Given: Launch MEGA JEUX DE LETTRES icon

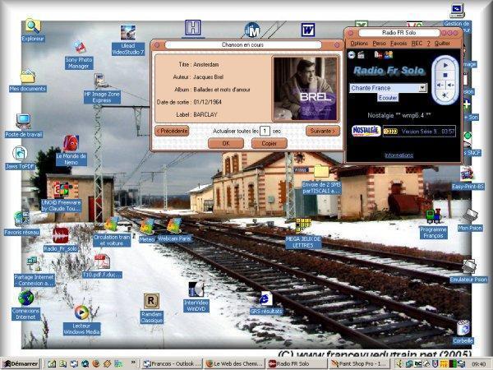Looking at the screenshot, I should pos(303,225).
